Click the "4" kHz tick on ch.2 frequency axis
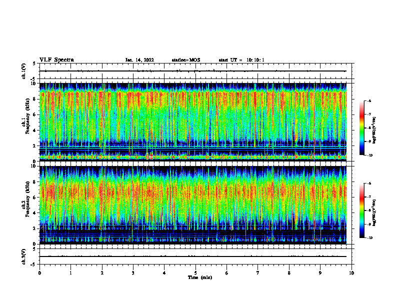The width and height of the screenshot is (396, 306). [x=34, y=213]
